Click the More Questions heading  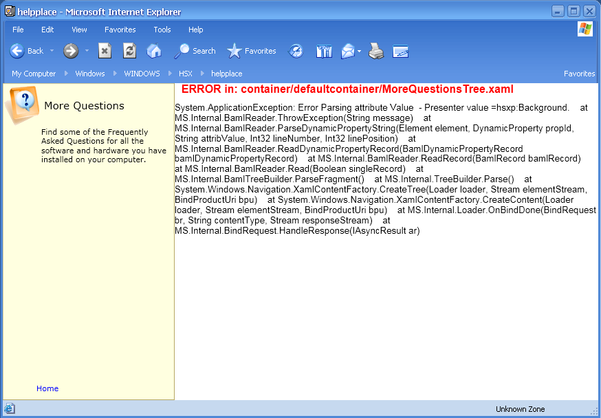(85, 106)
